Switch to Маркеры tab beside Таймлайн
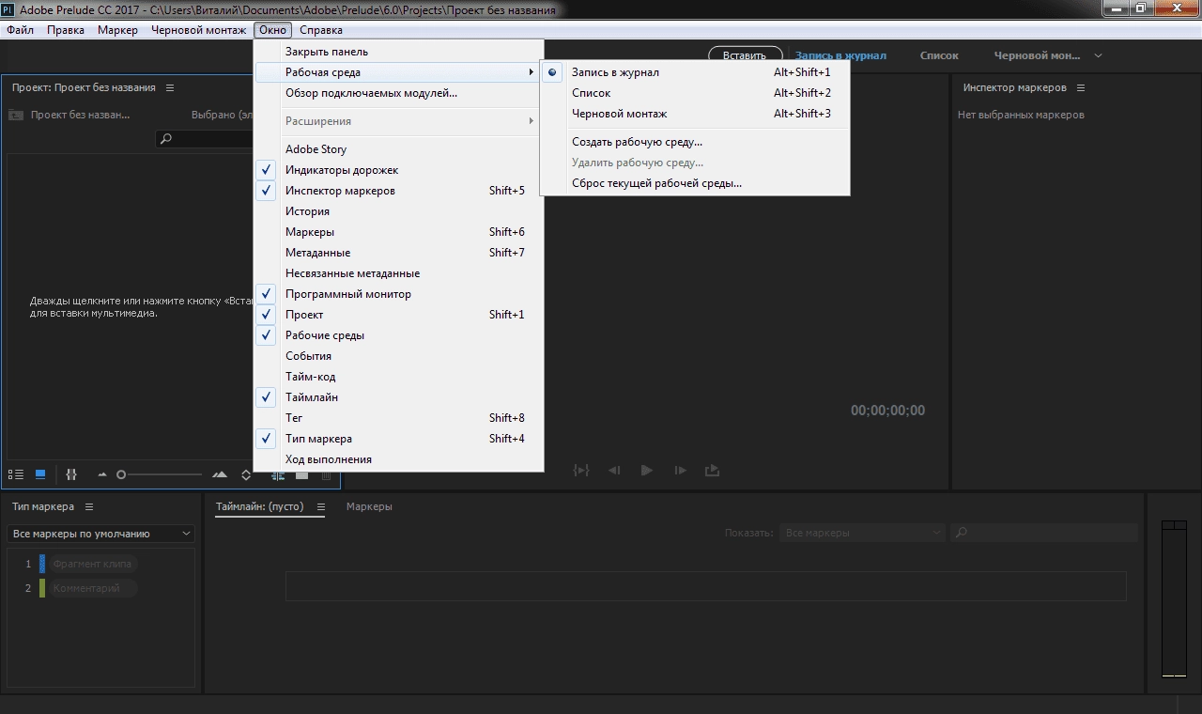Screen dimensions: 1202x714 [369, 506]
